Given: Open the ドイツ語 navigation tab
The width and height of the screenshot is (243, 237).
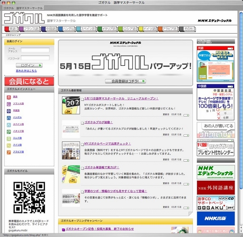Looking at the screenshot, I should click(x=148, y=29).
